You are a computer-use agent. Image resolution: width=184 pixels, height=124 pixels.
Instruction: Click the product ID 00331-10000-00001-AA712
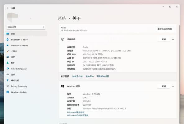(95, 62)
